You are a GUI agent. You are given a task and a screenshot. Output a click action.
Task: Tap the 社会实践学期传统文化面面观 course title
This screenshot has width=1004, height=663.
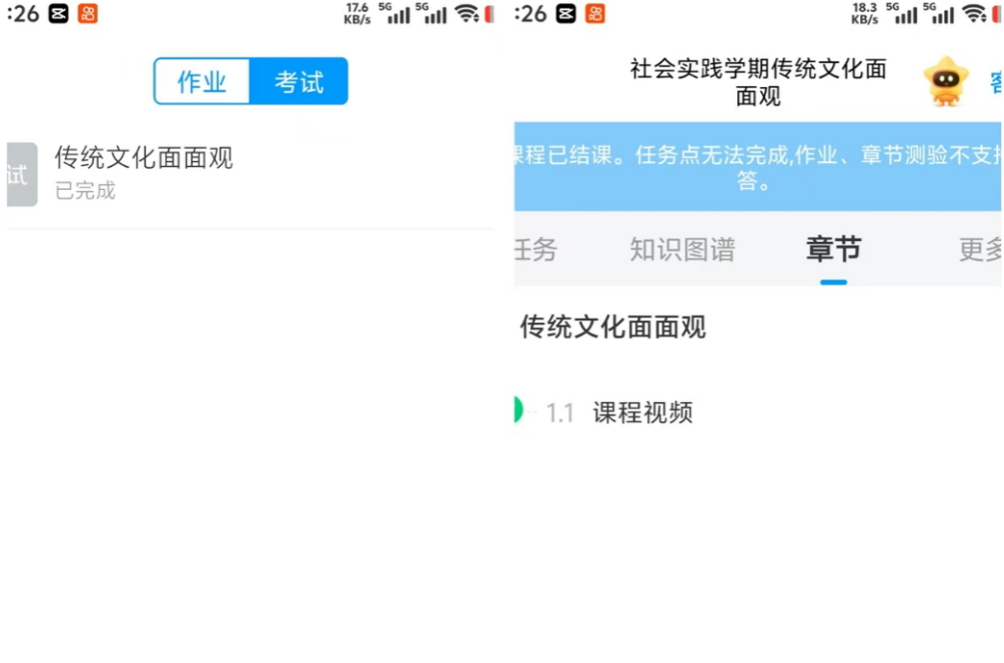757,83
